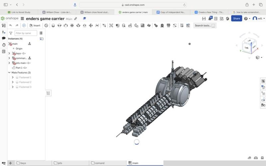
Task: Select the Rack and pinion relation tool
Action: pyautogui.click(x=162, y=26)
